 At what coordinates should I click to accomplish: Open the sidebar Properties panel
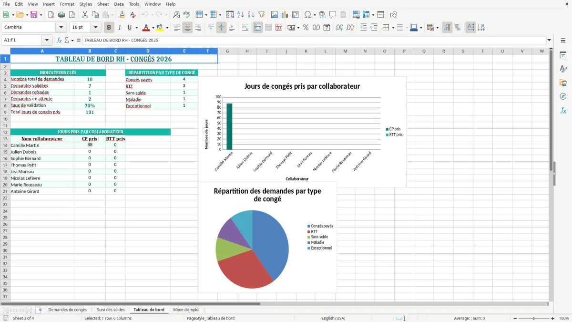pyautogui.click(x=563, y=55)
